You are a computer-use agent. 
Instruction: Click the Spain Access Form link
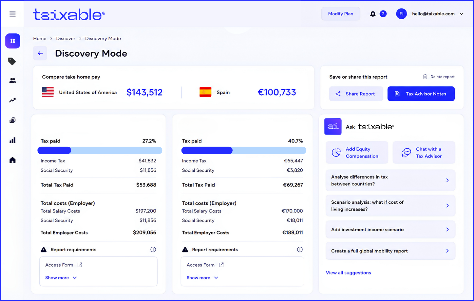click(x=201, y=265)
